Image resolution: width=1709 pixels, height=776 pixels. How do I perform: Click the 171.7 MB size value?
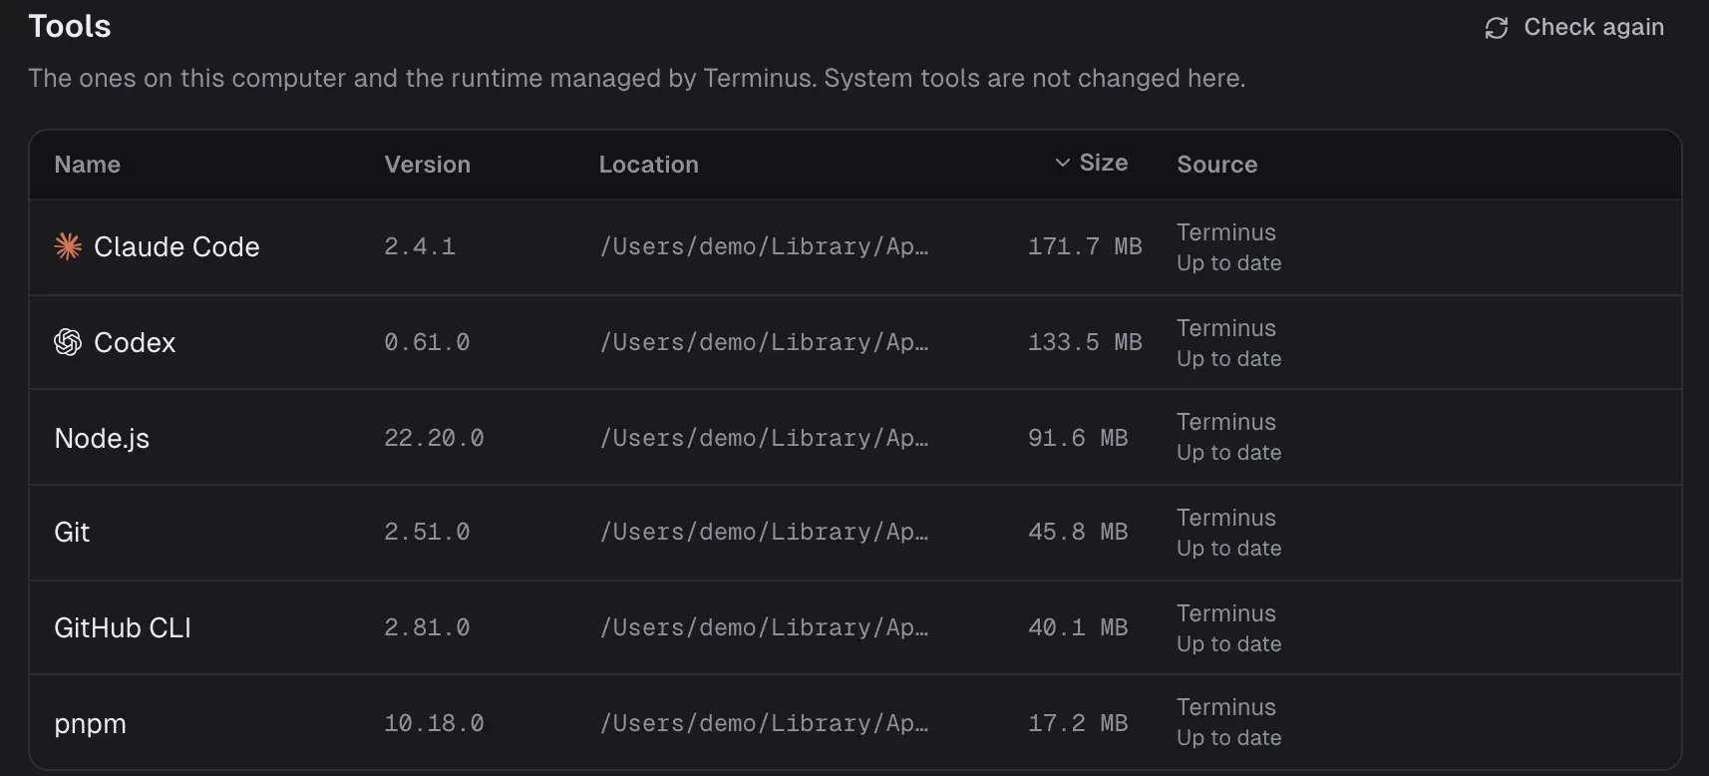1085,246
